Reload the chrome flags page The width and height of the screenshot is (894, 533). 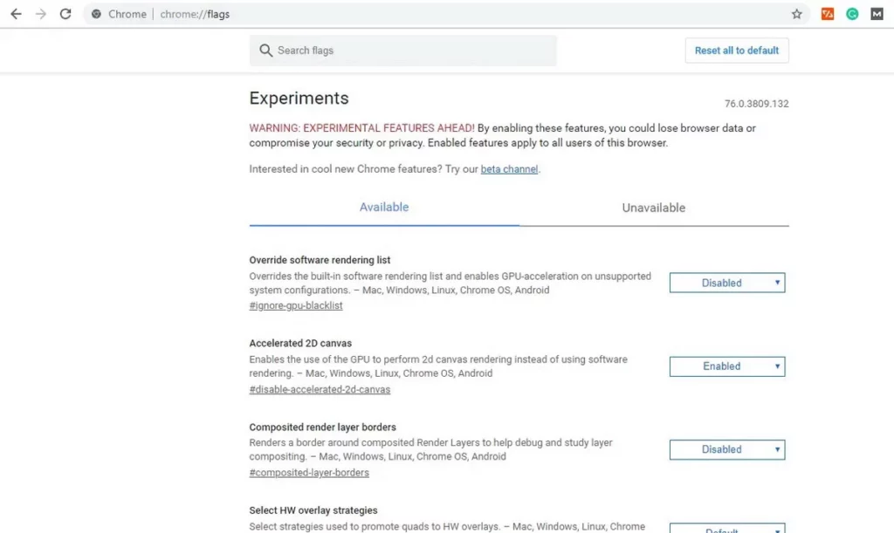(x=65, y=14)
